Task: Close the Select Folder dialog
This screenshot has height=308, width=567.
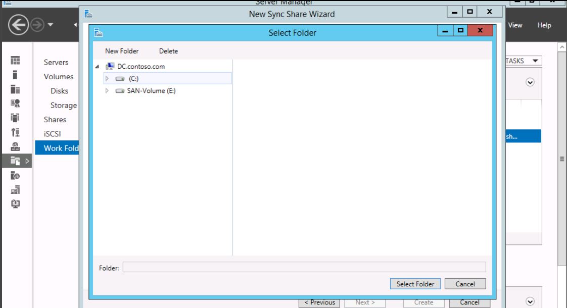Action: [480, 30]
